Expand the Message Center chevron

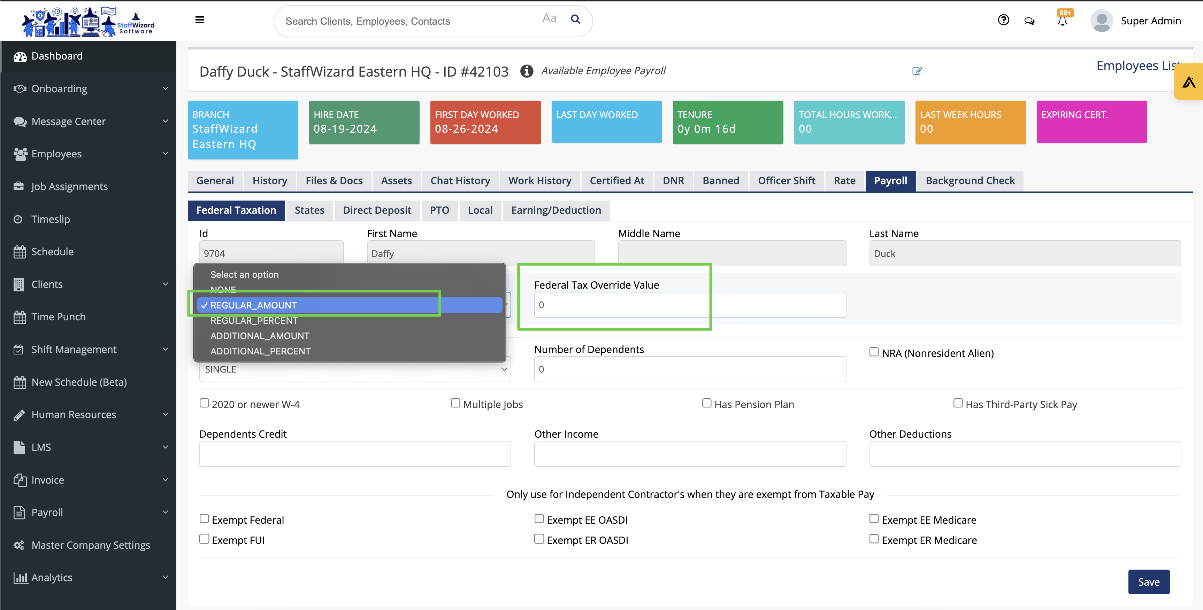tap(165, 121)
